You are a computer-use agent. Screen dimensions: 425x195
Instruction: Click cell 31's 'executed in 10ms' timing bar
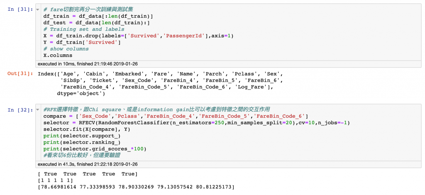228,64
